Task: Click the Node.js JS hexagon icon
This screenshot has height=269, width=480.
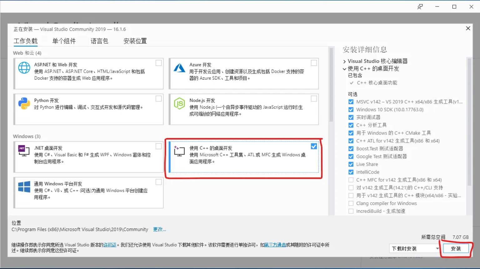Action: point(179,103)
